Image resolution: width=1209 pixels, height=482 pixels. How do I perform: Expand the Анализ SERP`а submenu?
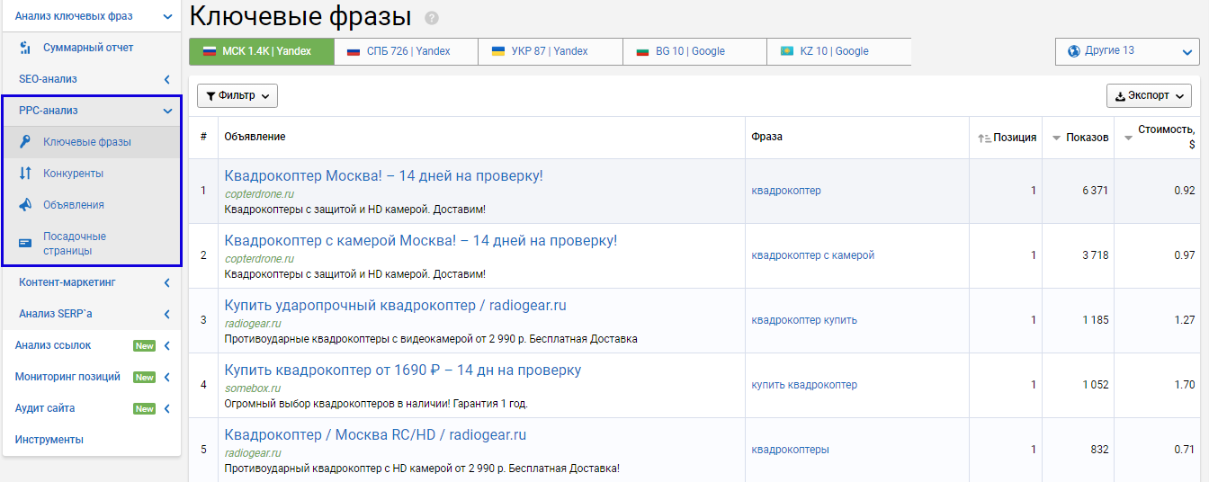pos(167,314)
